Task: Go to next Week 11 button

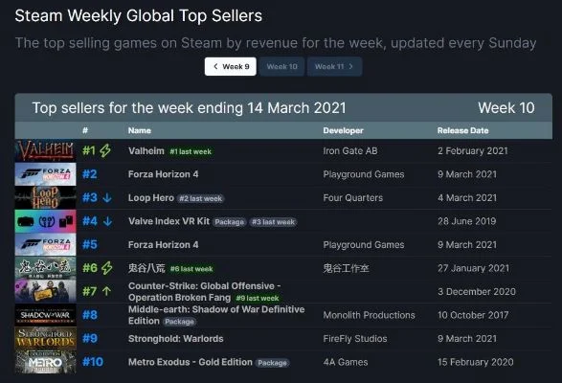Action: [334, 66]
